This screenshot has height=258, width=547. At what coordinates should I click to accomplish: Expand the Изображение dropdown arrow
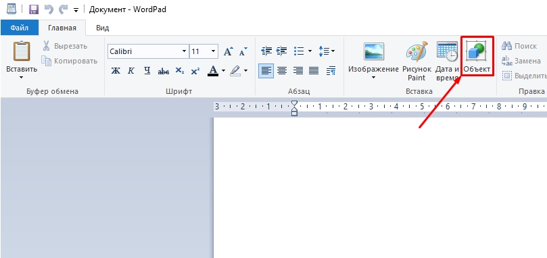374,77
